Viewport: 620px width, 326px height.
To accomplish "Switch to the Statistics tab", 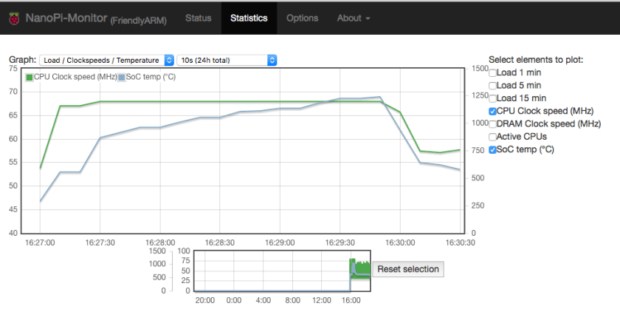I will [x=249, y=18].
